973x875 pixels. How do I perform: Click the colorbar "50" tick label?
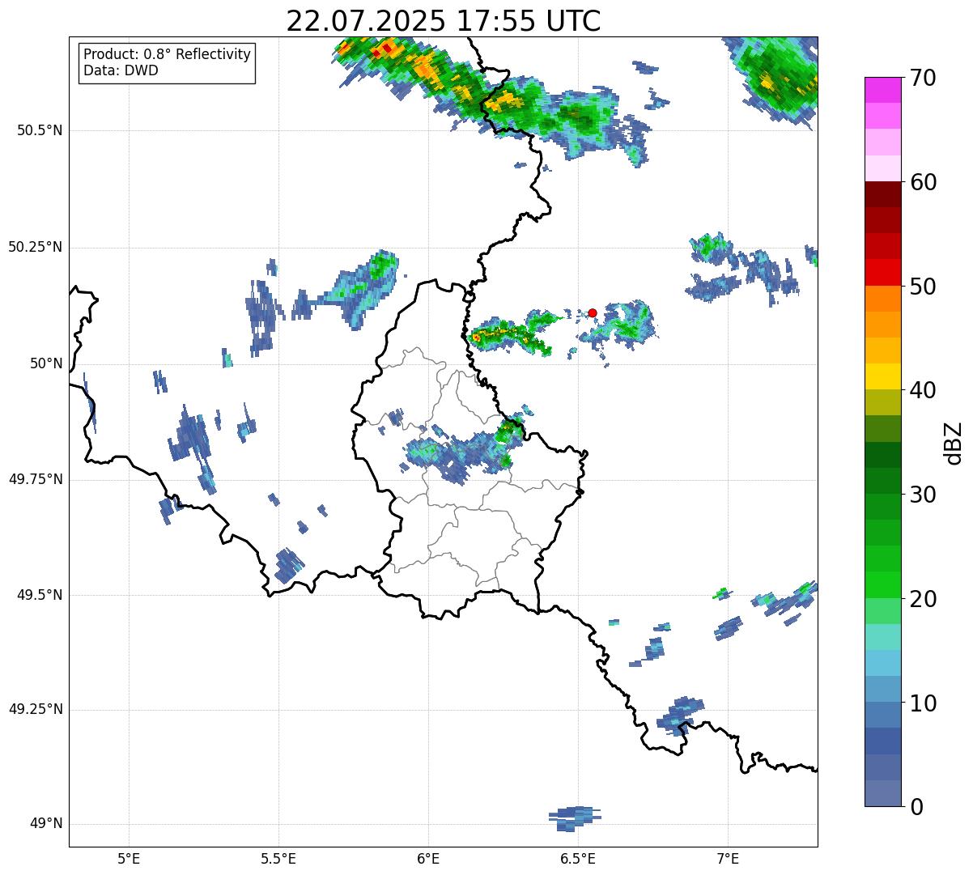coord(922,287)
